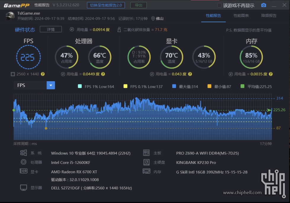Click the main hard disk icon

click(x=146, y=162)
